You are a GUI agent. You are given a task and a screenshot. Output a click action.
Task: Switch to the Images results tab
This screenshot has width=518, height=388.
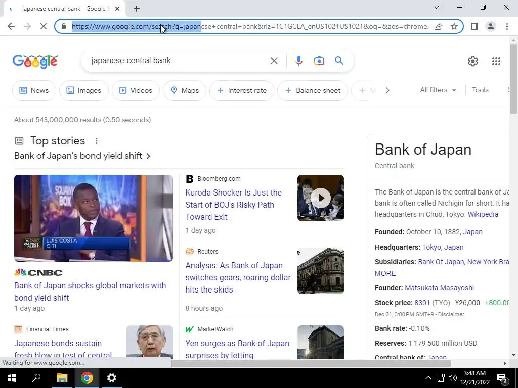[x=84, y=90]
